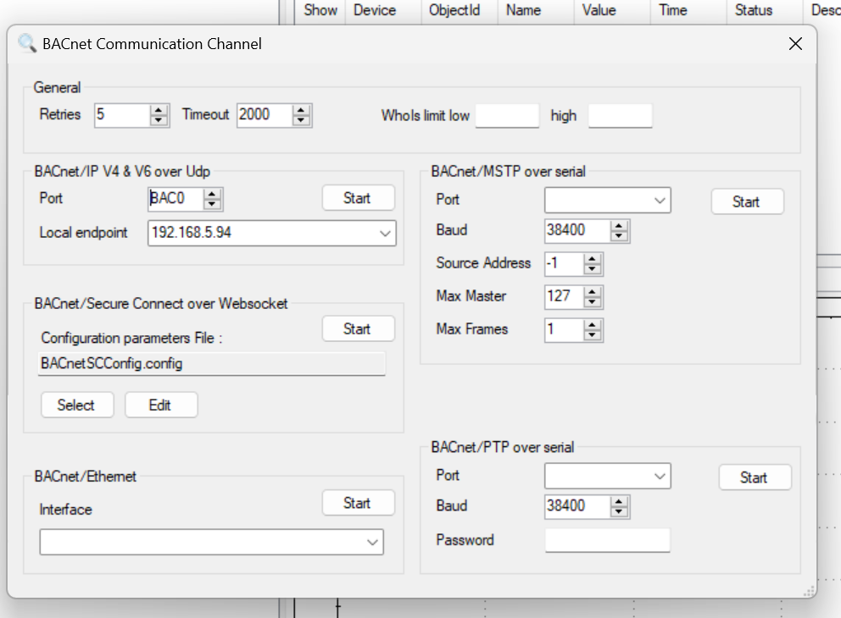Close the BACnet Communication Channel dialog
This screenshot has height=618, width=841.
pos(795,44)
